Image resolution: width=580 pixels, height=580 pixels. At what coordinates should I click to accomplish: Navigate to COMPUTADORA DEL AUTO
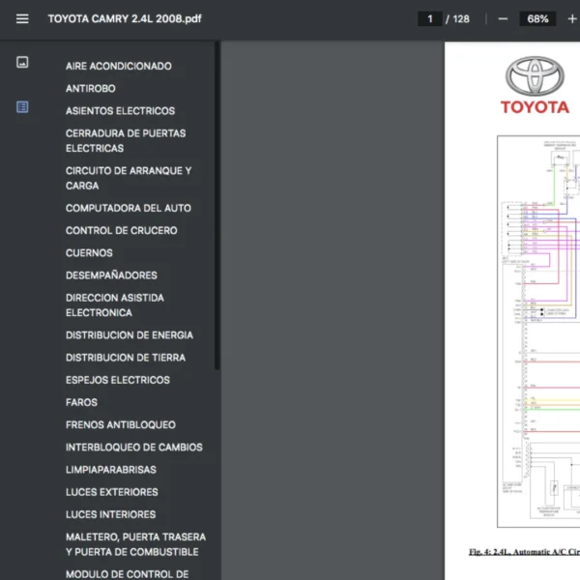pos(128,208)
